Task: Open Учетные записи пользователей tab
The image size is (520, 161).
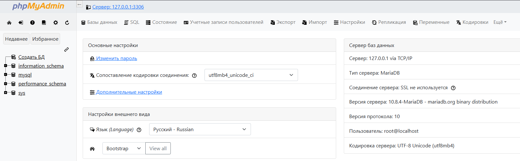Action: (223, 22)
